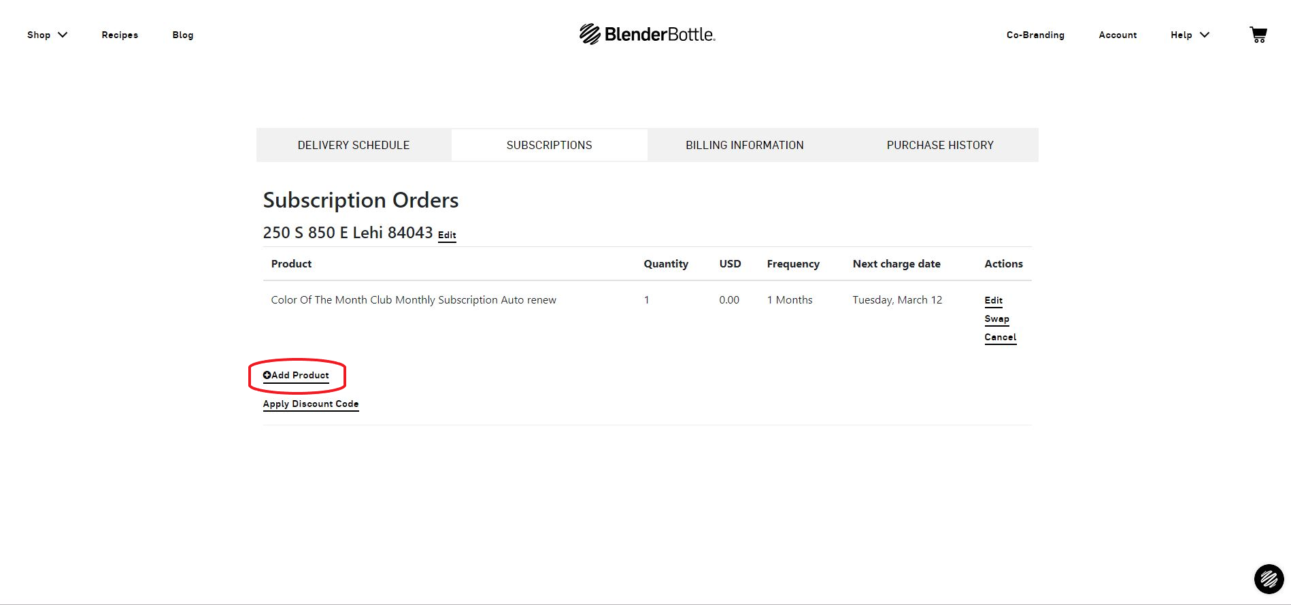Select the Subscriptions tab
The height and width of the screenshot is (605, 1291).
point(549,145)
